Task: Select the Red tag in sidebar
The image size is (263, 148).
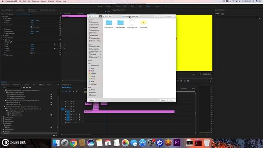Action: tap(92, 71)
